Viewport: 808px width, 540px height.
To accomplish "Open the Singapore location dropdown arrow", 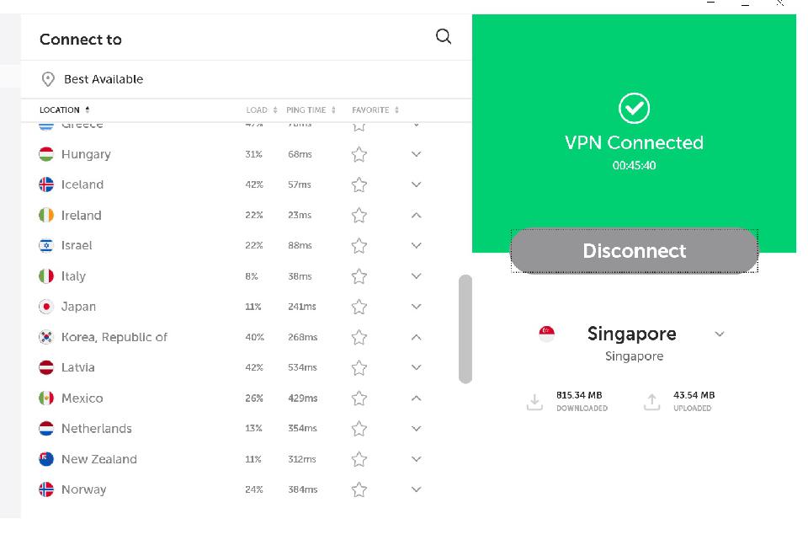I will (x=720, y=334).
